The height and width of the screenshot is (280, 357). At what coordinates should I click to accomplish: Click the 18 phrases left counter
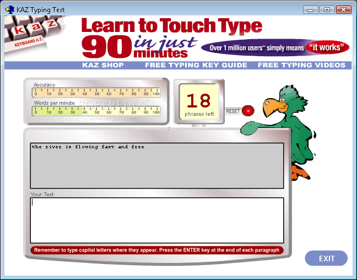pos(199,101)
